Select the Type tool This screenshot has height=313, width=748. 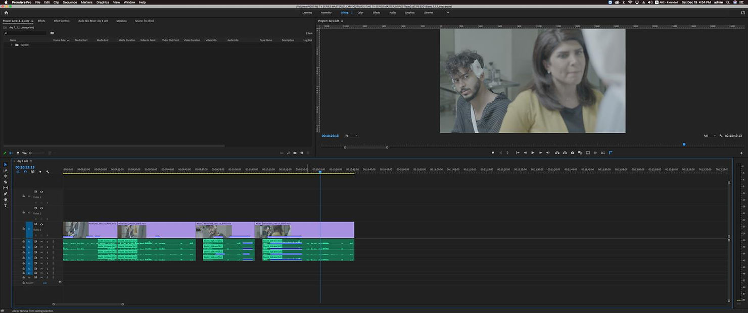6,205
